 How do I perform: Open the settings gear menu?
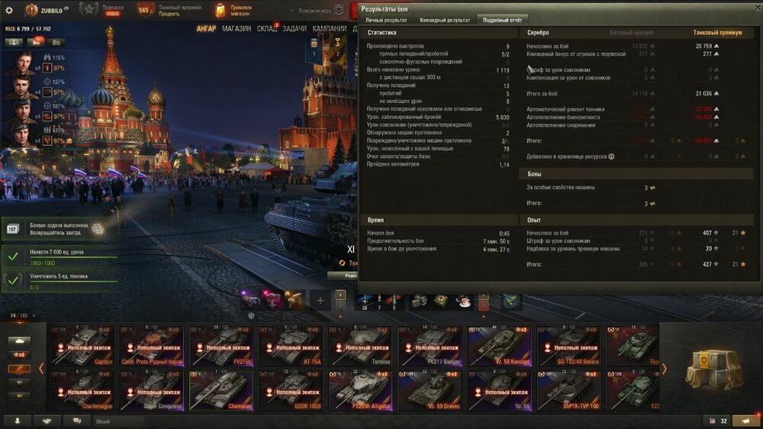click(8, 10)
